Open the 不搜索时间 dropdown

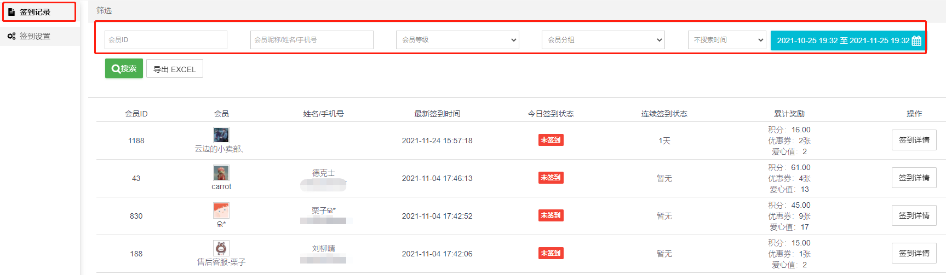click(x=726, y=40)
